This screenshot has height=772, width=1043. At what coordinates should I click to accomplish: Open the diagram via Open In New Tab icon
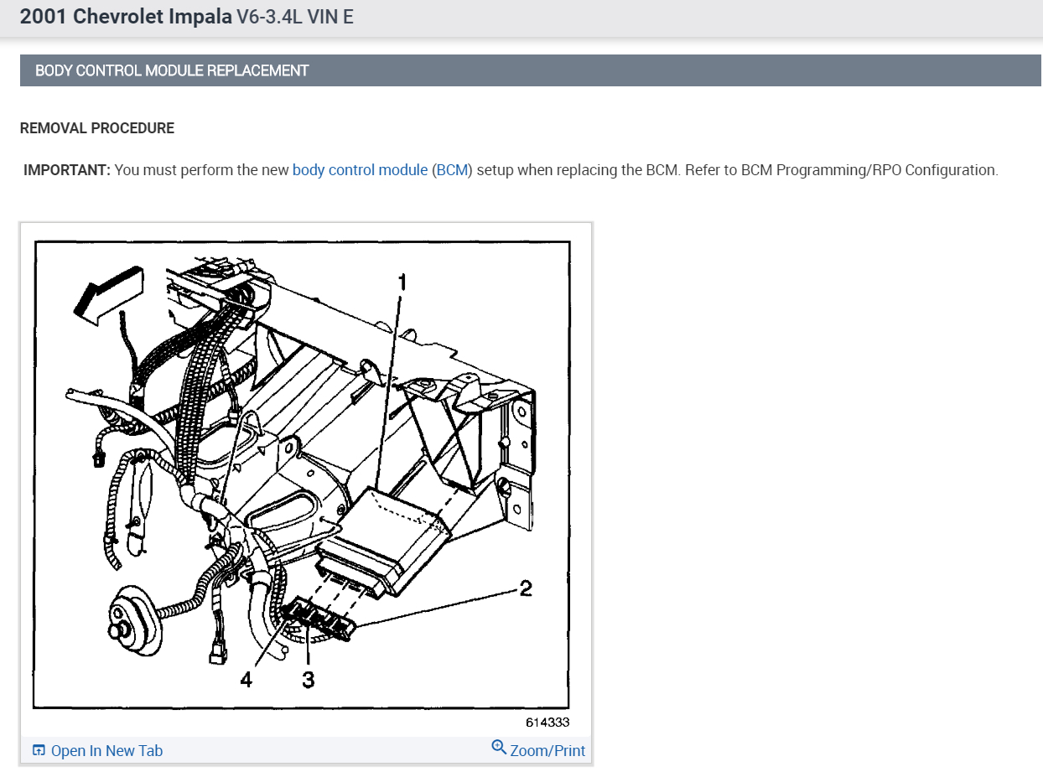[x=39, y=750]
